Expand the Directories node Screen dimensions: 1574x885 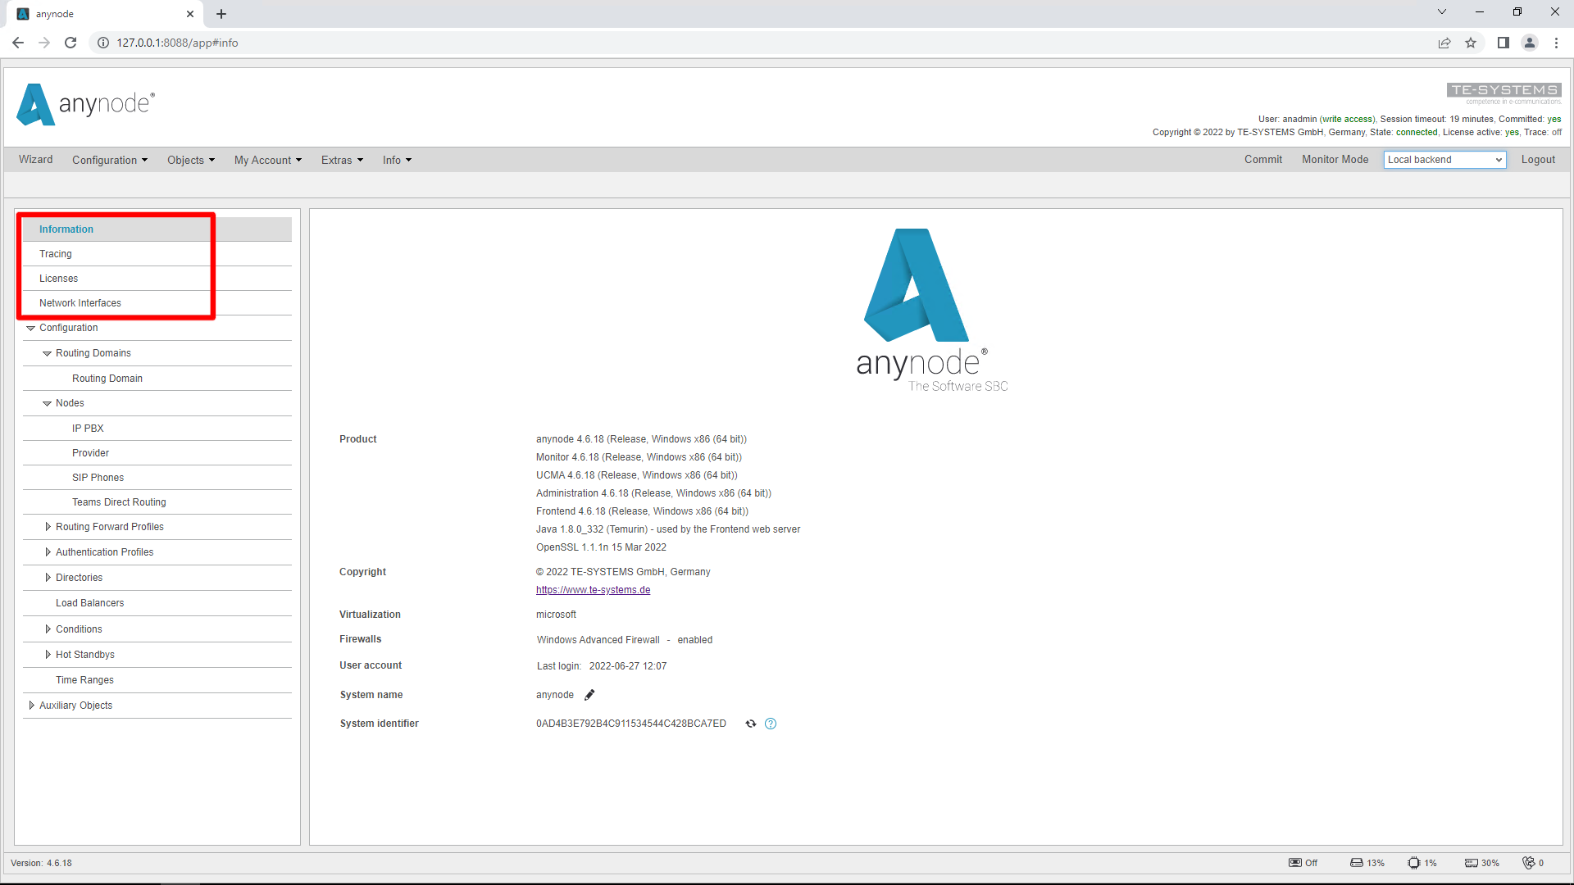(x=48, y=578)
